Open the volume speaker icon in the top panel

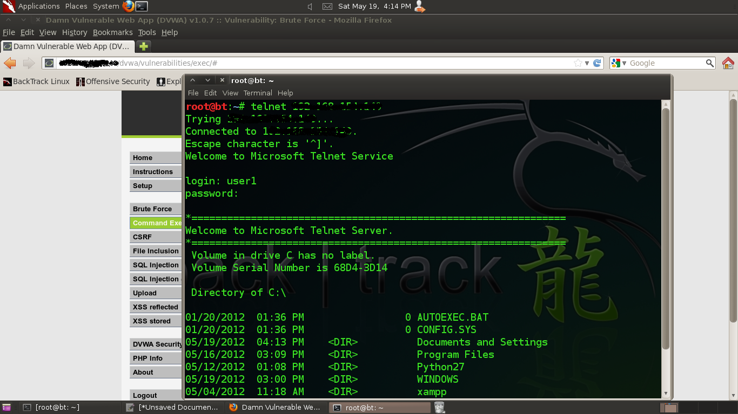pyautogui.click(x=310, y=6)
